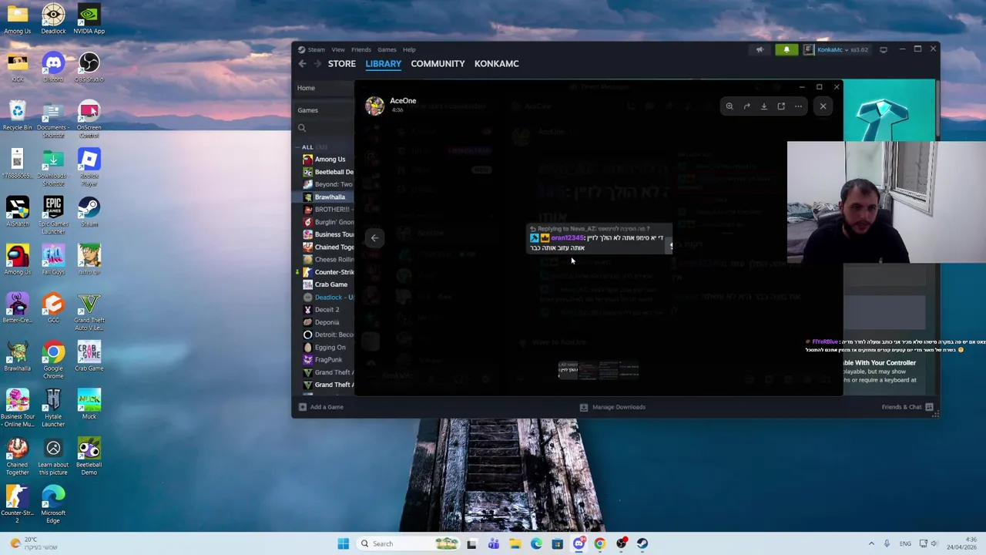This screenshot has width=986, height=555.
Task: Open OBS Studio desktop shortcut
Action: [x=89, y=67]
